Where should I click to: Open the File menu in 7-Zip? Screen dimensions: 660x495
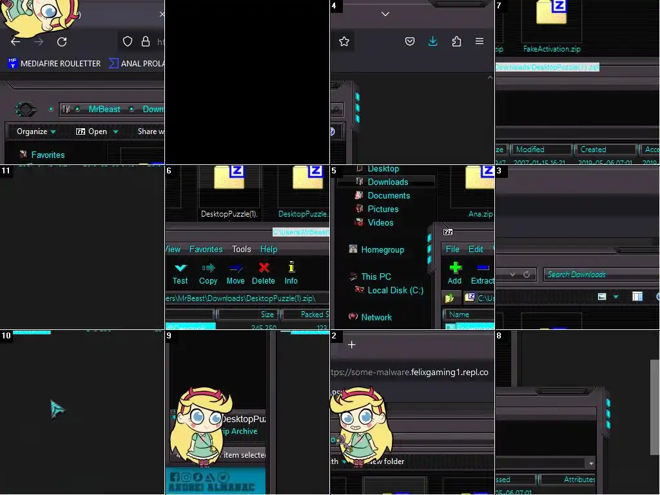[452, 249]
